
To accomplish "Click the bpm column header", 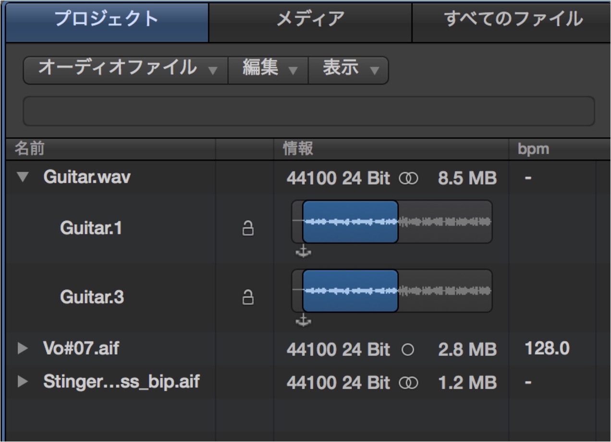I will (534, 149).
